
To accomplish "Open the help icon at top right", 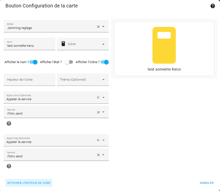I will coord(213,6).
